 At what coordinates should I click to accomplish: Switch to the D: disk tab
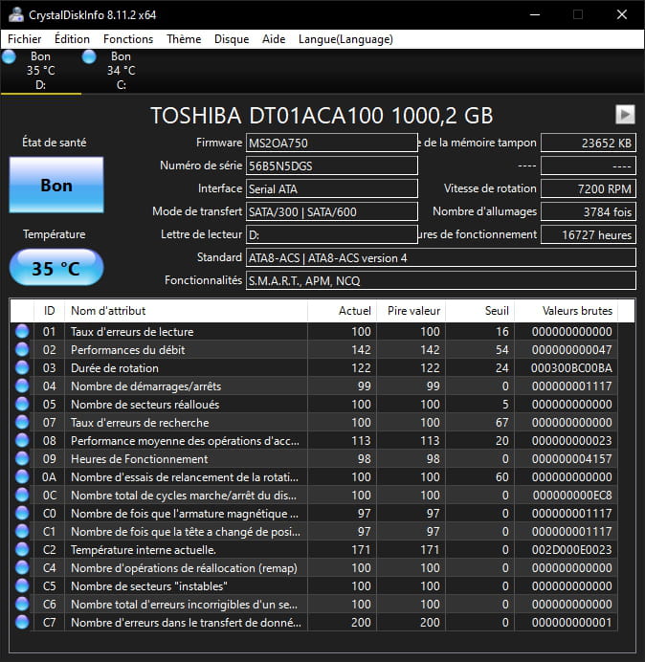[41, 71]
